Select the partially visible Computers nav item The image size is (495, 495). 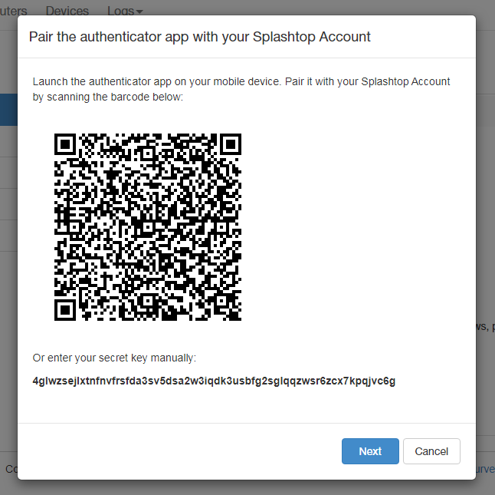pyautogui.click(x=14, y=11)
